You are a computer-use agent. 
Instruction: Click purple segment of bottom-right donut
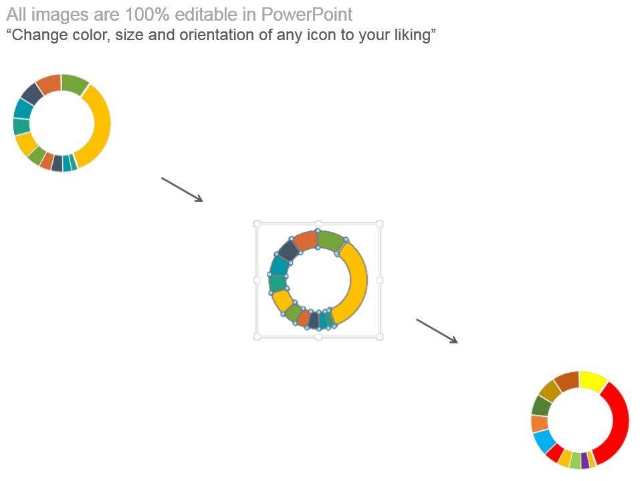click(585, 460)
